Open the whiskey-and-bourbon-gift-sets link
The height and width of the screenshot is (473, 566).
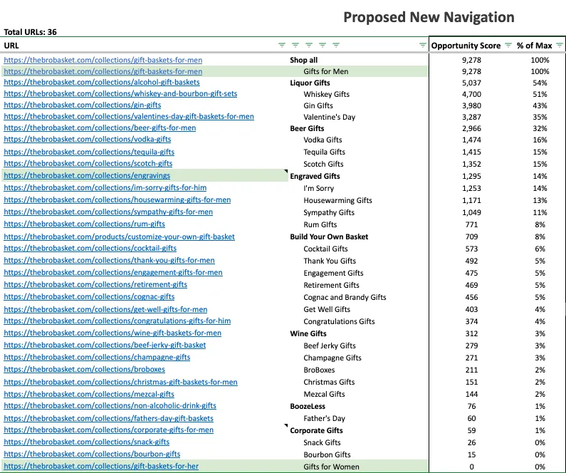click(120, 94)
